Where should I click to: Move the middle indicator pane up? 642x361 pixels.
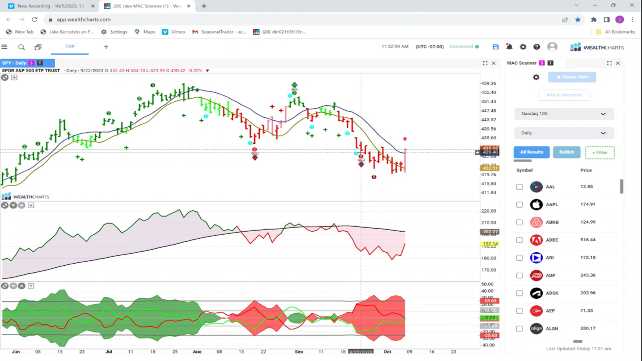(22, 205)
